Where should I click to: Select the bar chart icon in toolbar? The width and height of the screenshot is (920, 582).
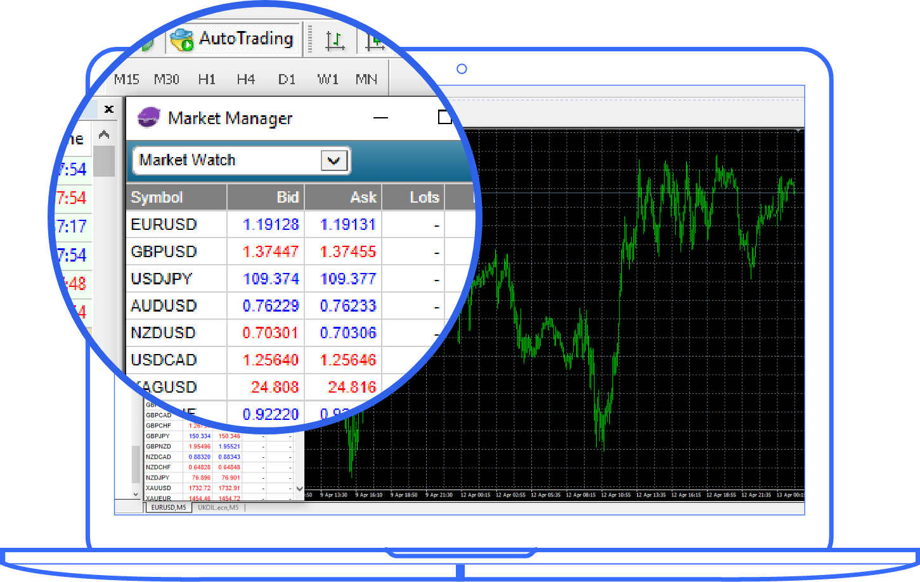pyautogui.click(x=334, y=41)
